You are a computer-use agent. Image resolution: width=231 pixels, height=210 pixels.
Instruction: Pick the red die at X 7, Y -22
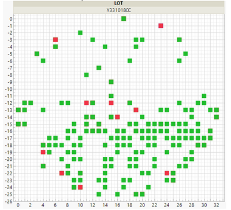pos(62,173)
